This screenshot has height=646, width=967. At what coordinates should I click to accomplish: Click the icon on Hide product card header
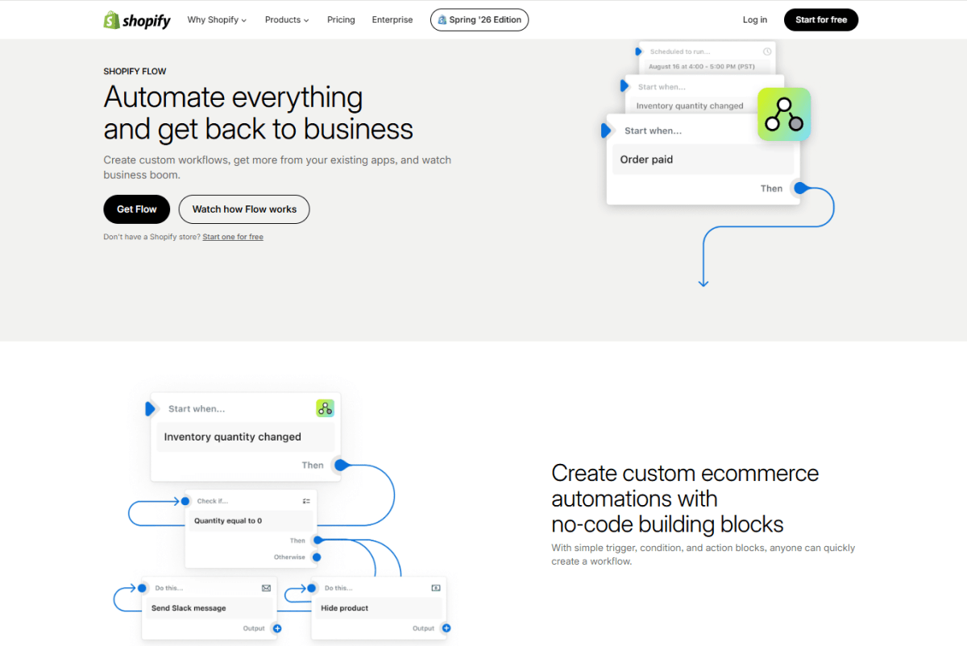(436, 588)
